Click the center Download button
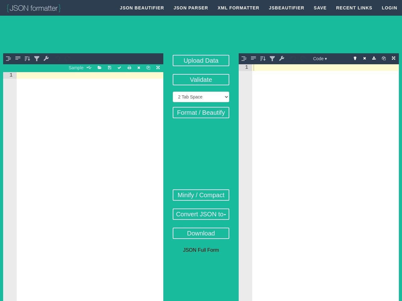402x301 pixels. (x=201, y=233)
